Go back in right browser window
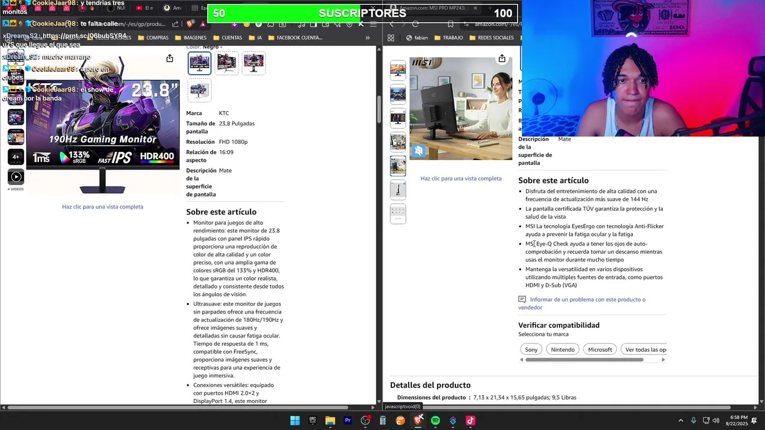Viewport: 765px width, 430px height. 391,24
